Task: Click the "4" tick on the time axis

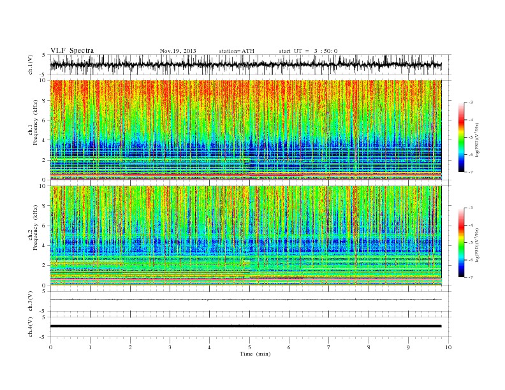Action: (x=209, y=347)
